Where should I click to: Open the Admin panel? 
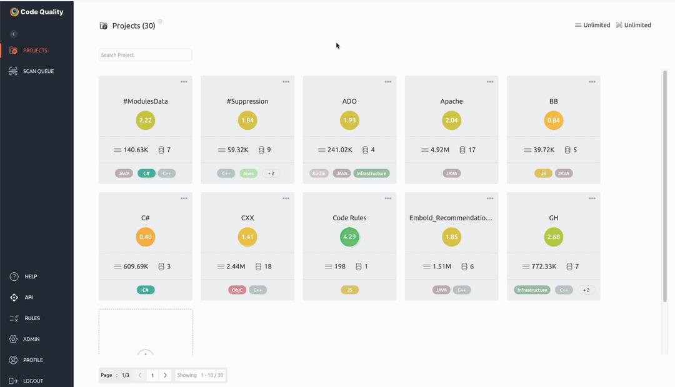tap(13, 339)
